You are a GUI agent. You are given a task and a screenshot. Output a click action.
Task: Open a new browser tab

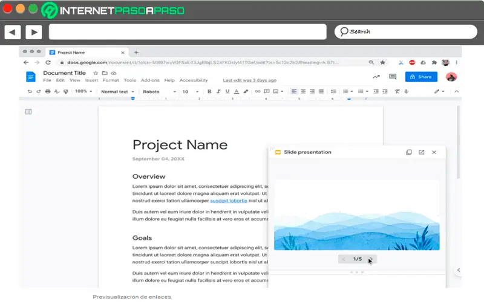pyautogui.click(x=136, y=53)
